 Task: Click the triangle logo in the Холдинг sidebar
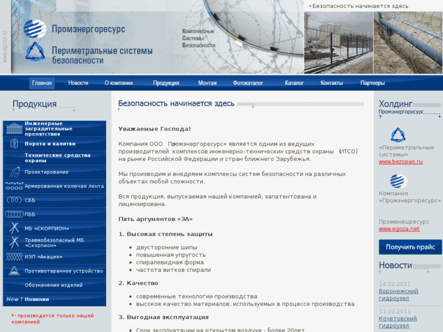(398, 135)
